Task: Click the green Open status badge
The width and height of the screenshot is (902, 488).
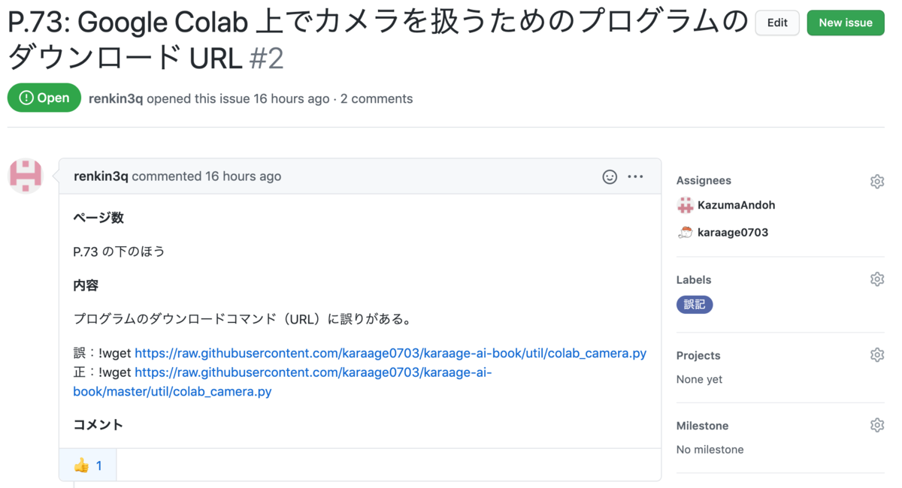Action: coord(44,98)
